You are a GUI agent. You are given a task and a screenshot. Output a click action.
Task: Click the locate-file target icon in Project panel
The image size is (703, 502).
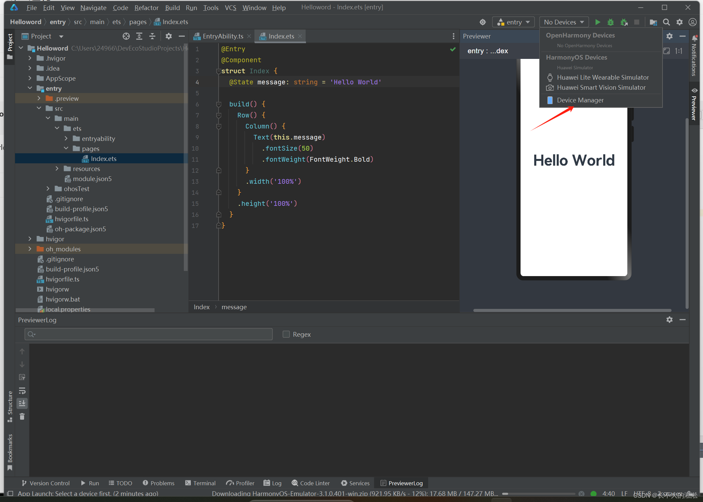[126, 36]
